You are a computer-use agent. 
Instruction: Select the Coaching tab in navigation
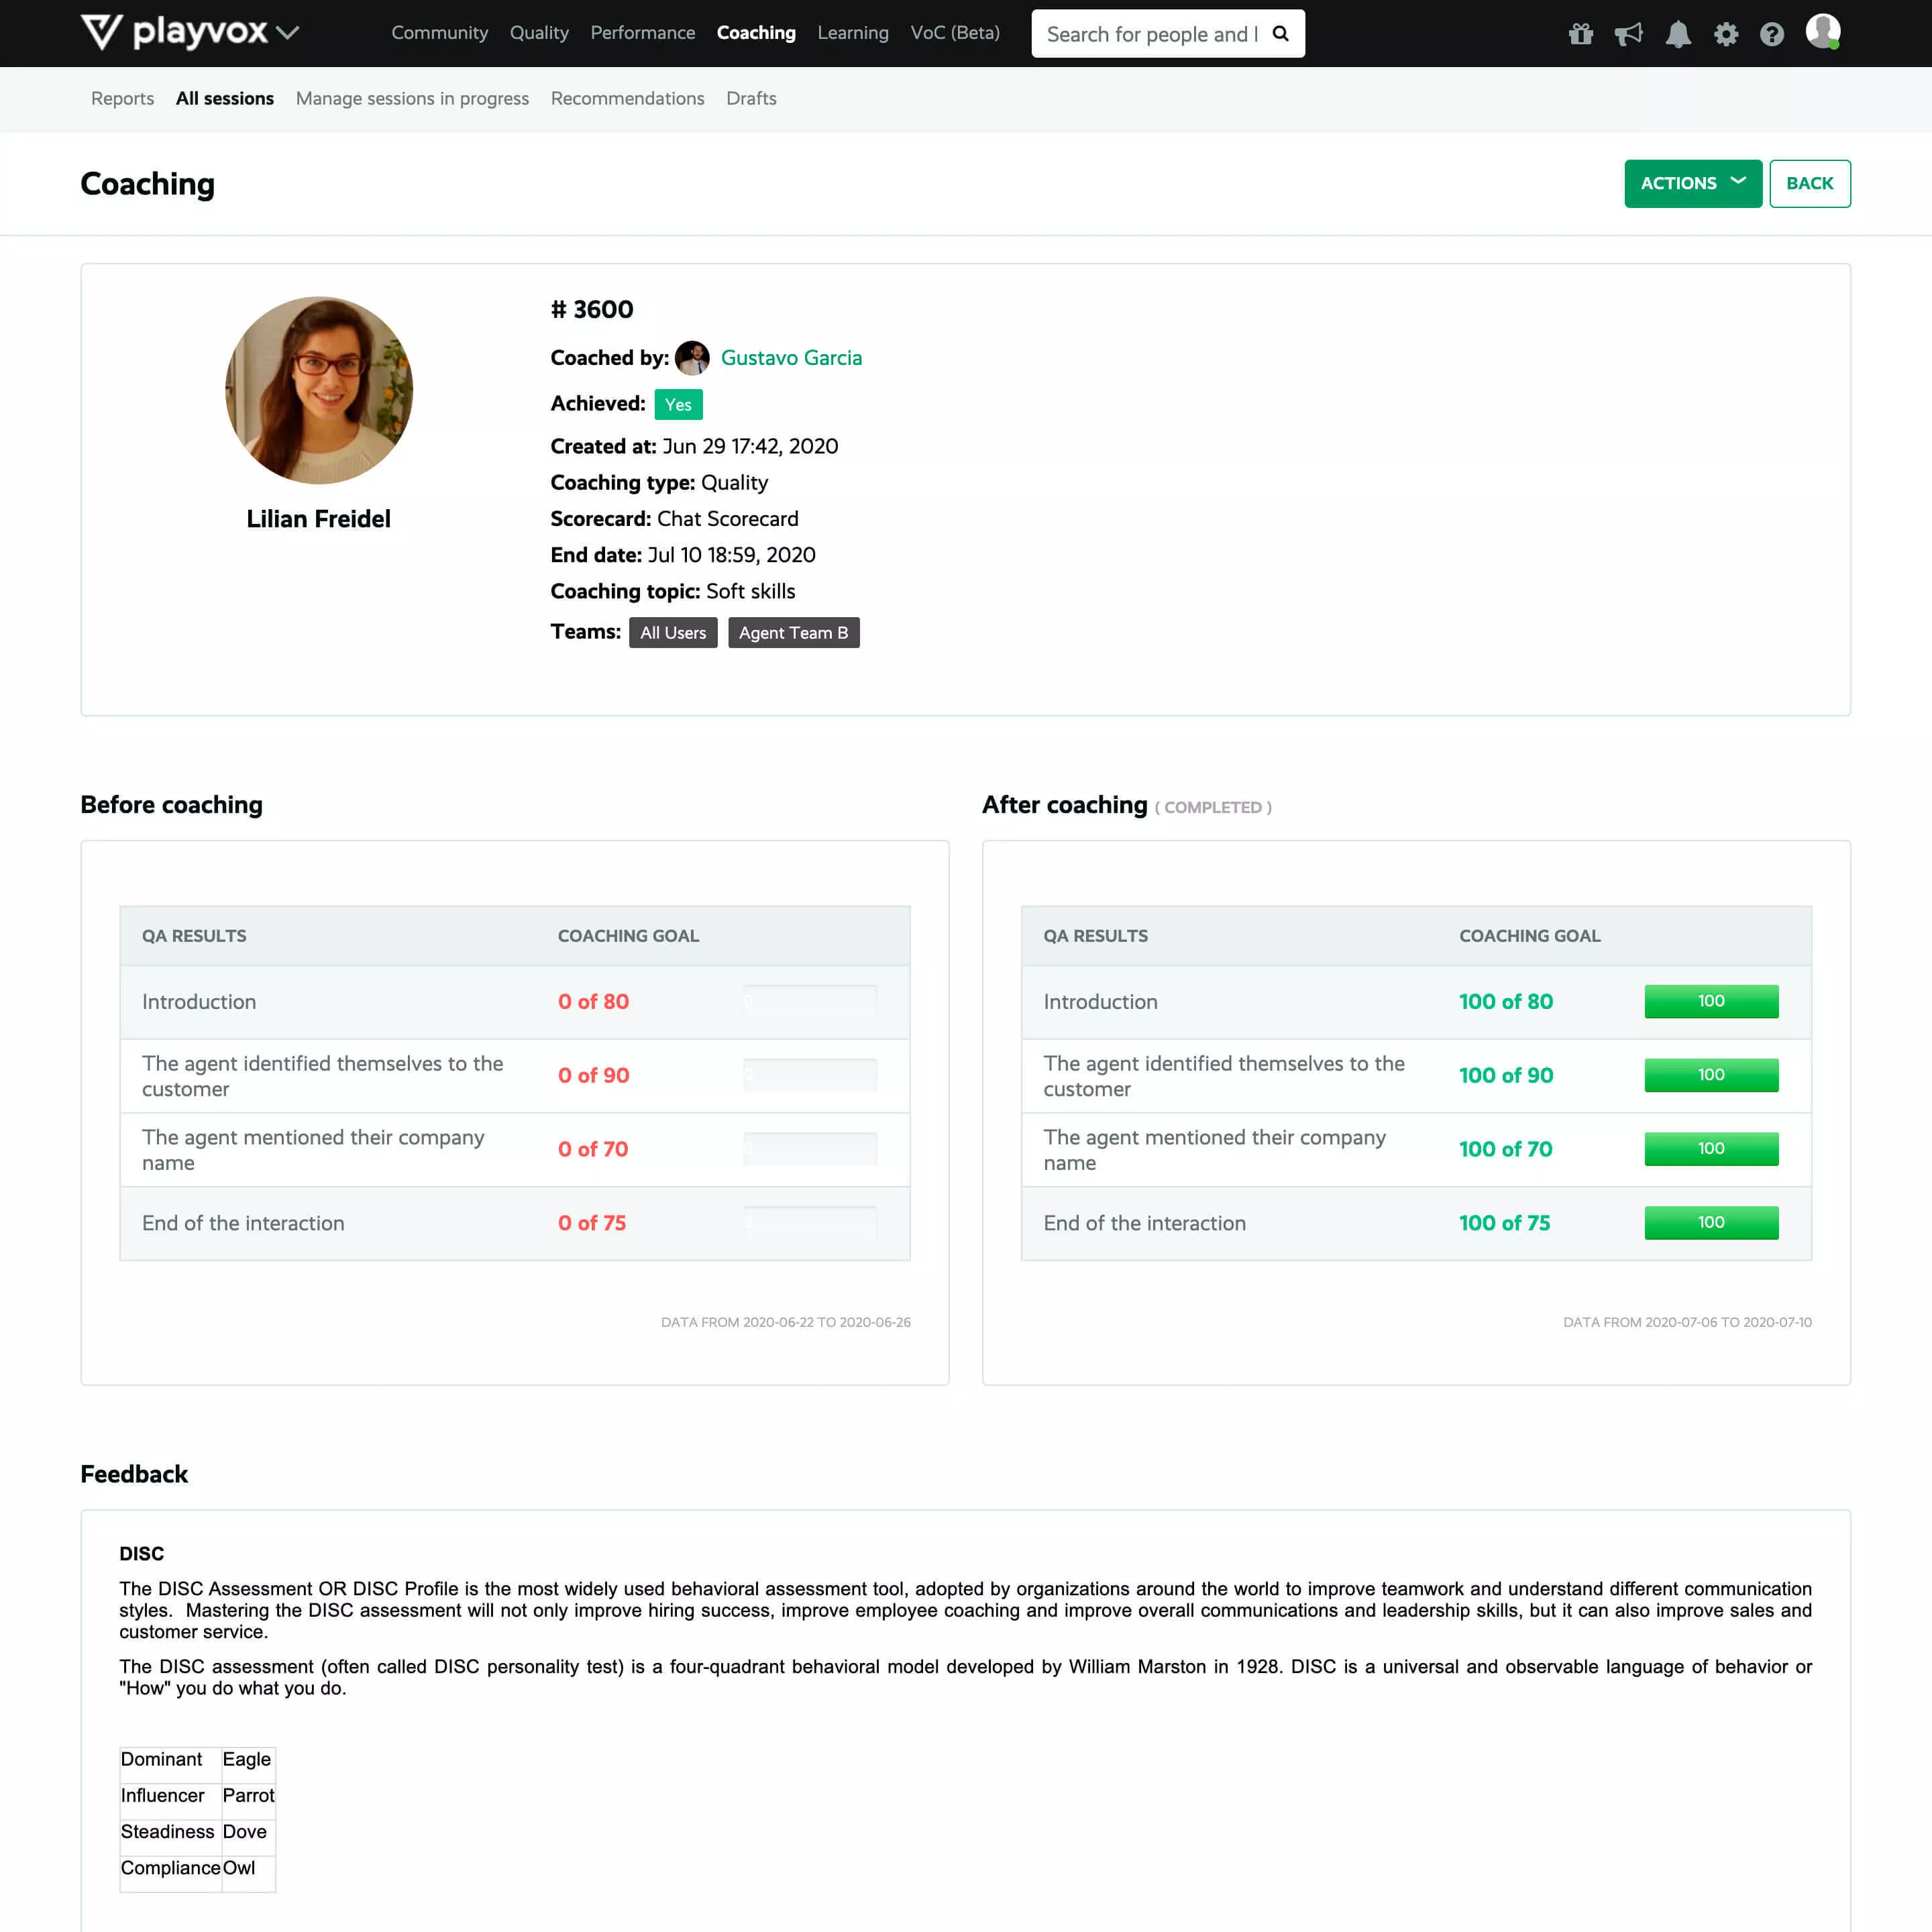[755, 32]
